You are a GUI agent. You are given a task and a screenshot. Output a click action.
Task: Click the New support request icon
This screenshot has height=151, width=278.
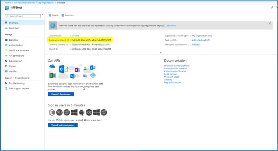coord(6,89)
